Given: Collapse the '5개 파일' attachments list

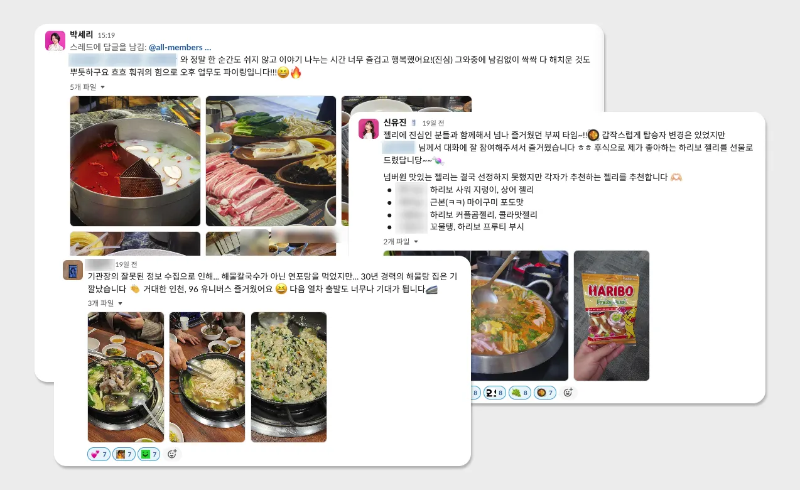Looking at the screenshot, I should [x=88, y=87].
